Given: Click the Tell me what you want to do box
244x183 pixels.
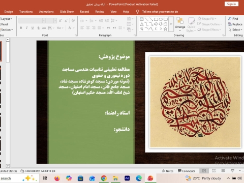Looking at the screenshot, I should tap(160, 12).
